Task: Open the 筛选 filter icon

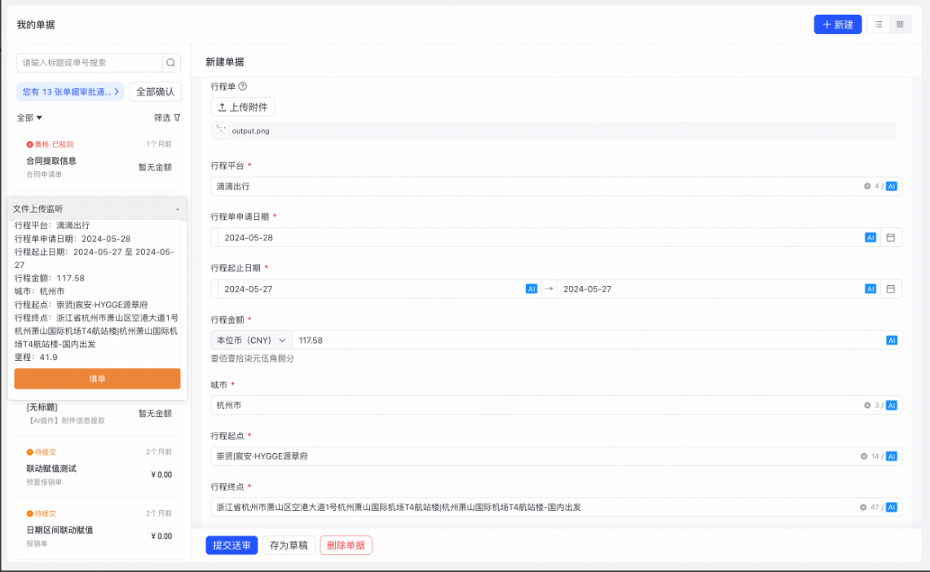Action: pos(177,118)
